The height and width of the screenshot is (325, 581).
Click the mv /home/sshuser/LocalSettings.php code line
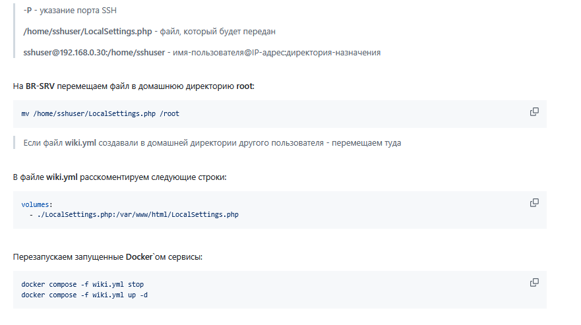tap(100, 114)
